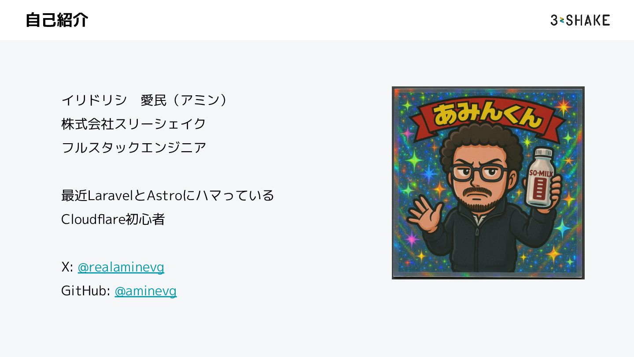Click the green arrow mark in the 3-SHAKE logo

[562, 20]
